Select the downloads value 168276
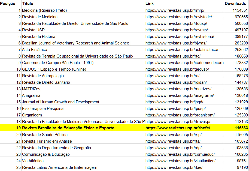The height and width of the screenshot is (171, 249). tap(241, 76)
